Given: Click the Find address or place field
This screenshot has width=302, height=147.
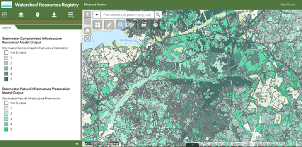Looking at the screenshot, I should tap(128, 15).
